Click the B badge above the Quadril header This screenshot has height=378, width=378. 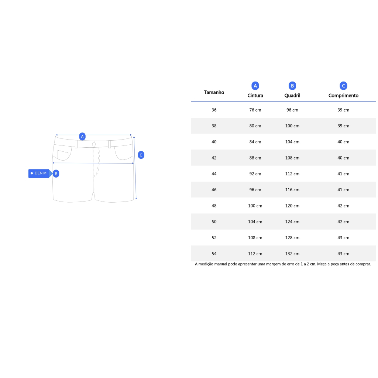pos(292,86)
